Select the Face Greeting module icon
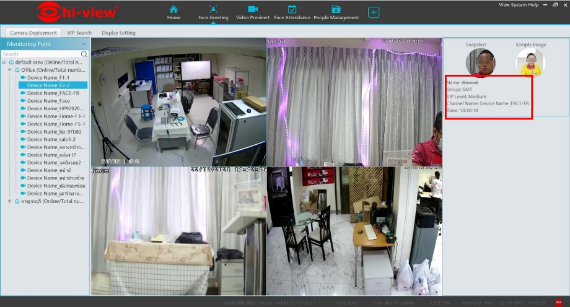The width and height of the screenshot is (570, 307). pos(213,10)
